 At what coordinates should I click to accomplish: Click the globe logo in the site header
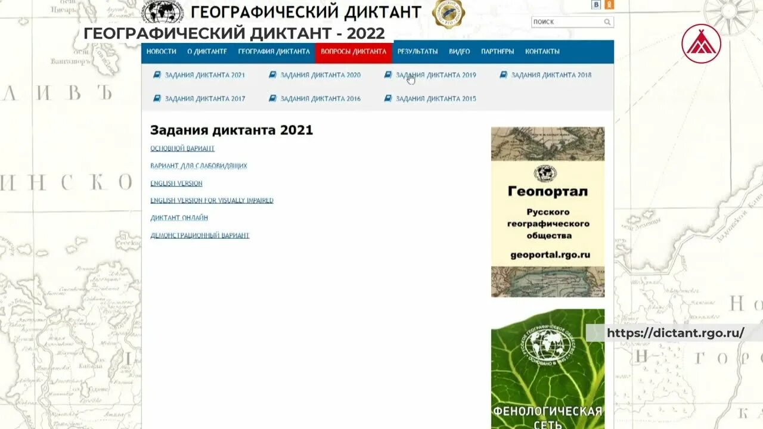coord(163,12)
